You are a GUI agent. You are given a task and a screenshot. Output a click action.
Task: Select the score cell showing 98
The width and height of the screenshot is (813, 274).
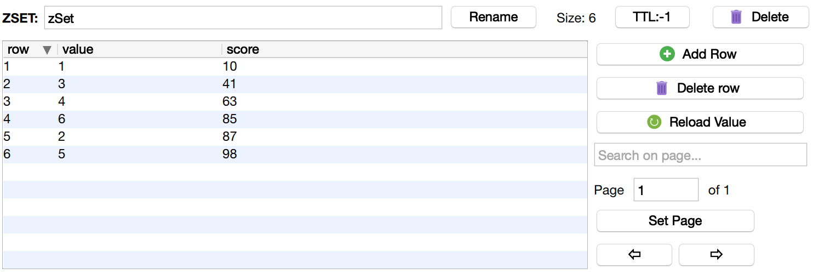[230, 155]
